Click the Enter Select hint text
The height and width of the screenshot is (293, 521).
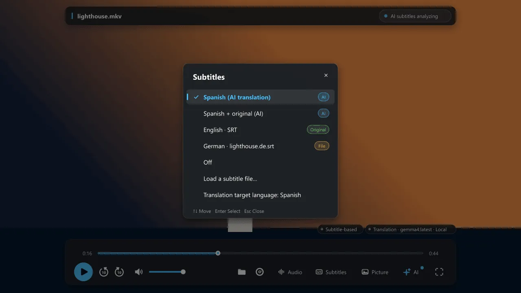pyautogui.click(x=228, y=211)
